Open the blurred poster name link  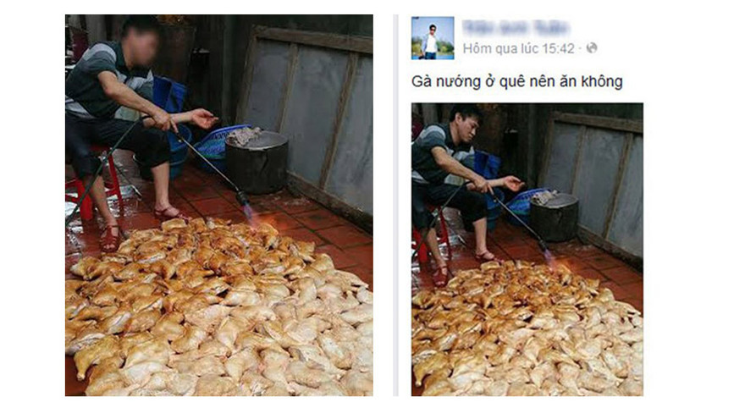(x=516, y=28)
